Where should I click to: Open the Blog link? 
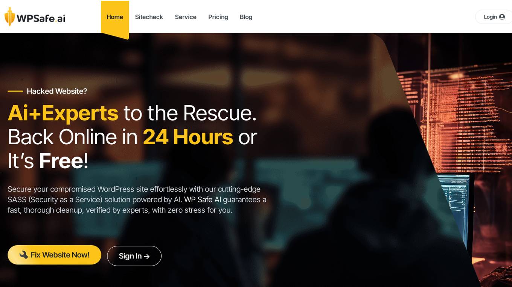pyautogui.click(x=246, y=17)
